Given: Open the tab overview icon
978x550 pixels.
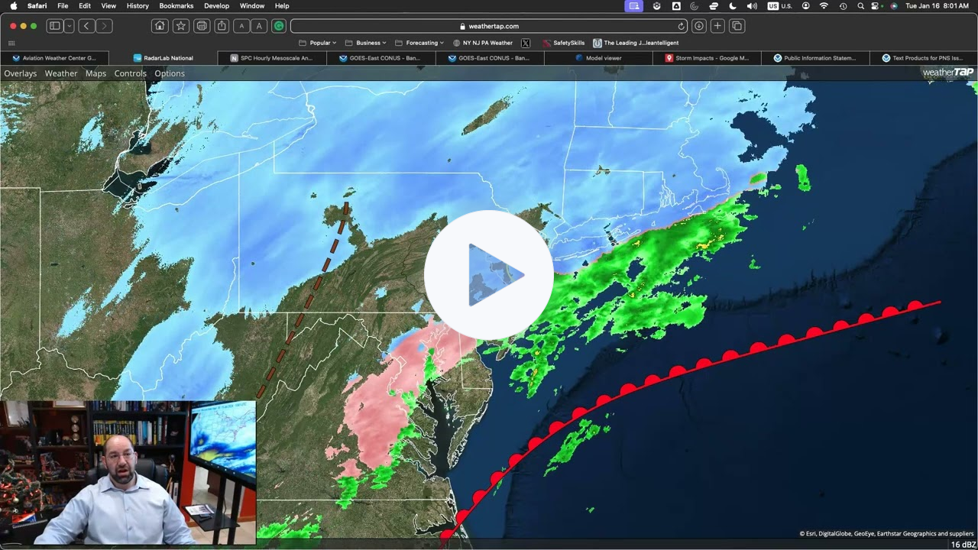Looking at the screenshot, I should point(736,25).
